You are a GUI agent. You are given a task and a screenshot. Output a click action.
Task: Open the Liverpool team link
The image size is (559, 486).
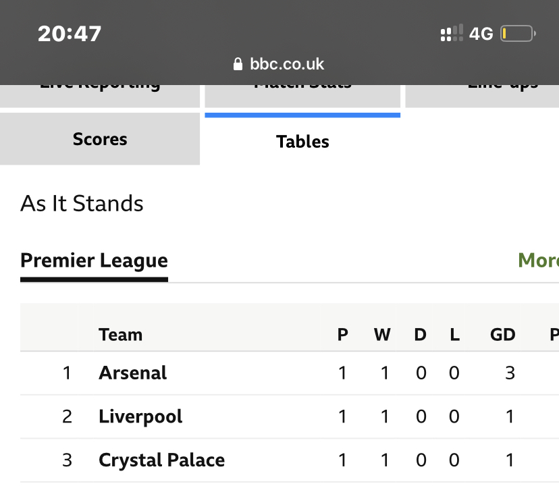(x=140, y=416)
